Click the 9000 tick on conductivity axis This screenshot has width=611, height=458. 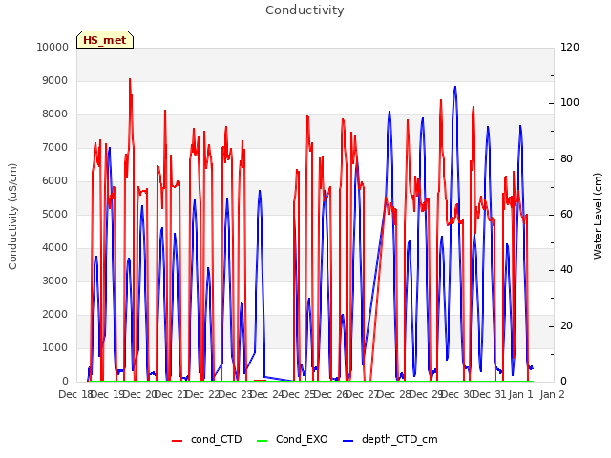point(55,80)
